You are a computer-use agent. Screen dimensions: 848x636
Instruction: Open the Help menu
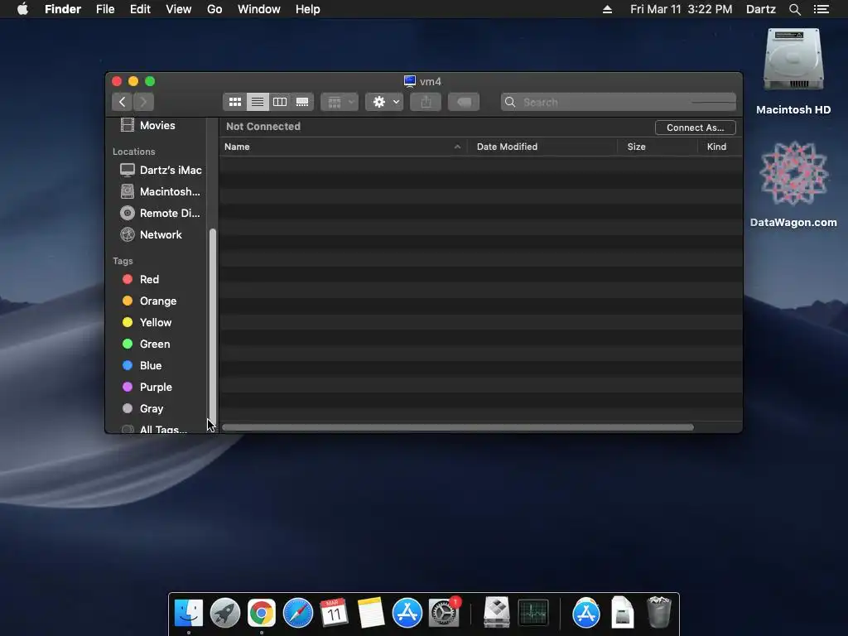coord(308,9)
